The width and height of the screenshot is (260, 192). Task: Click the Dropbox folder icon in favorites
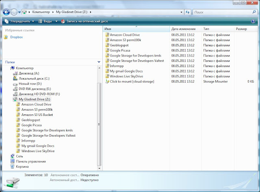6,37
